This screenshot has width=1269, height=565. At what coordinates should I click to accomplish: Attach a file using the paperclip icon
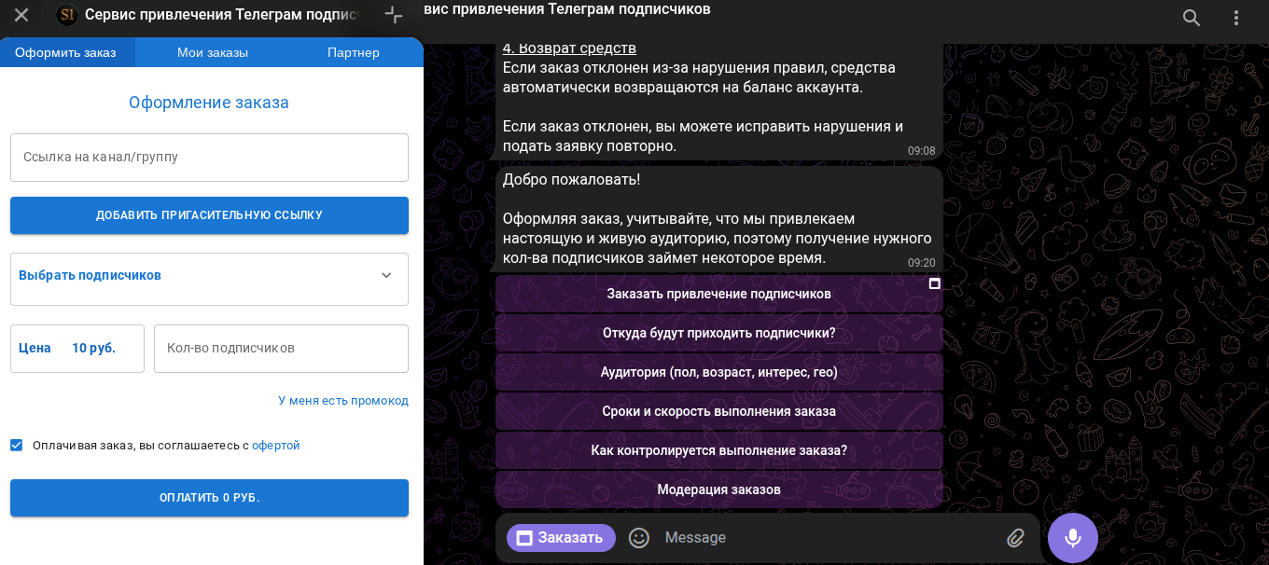click(1016, 538)
